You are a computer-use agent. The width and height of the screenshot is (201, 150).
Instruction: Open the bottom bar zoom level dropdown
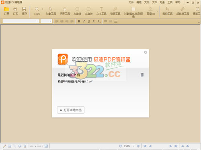pyautogui.click(x=134, y=146)
